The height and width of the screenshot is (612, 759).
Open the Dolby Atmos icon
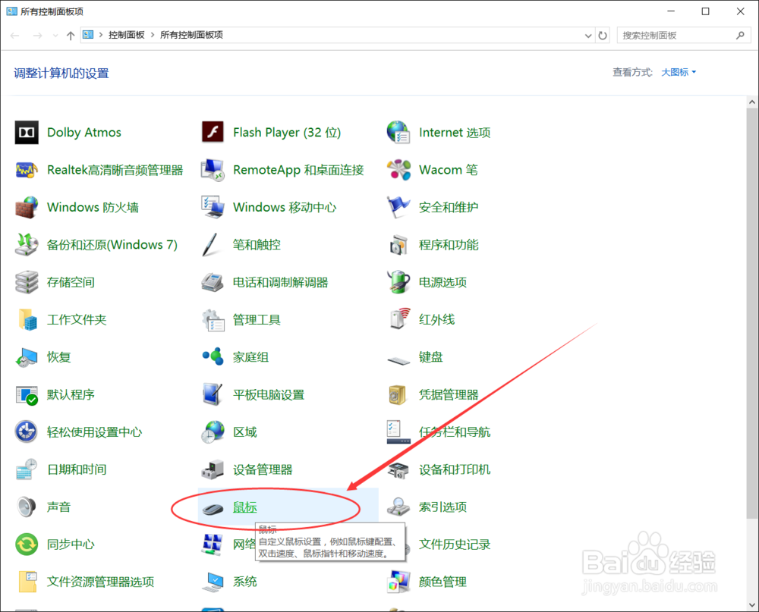click(x=27, y=133)
